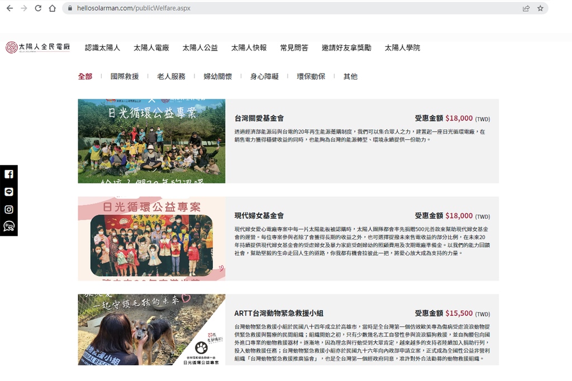Click 受惠金額 $18,000 of 現代婦女基金會

pyautogui.click(x=452, y=216)
